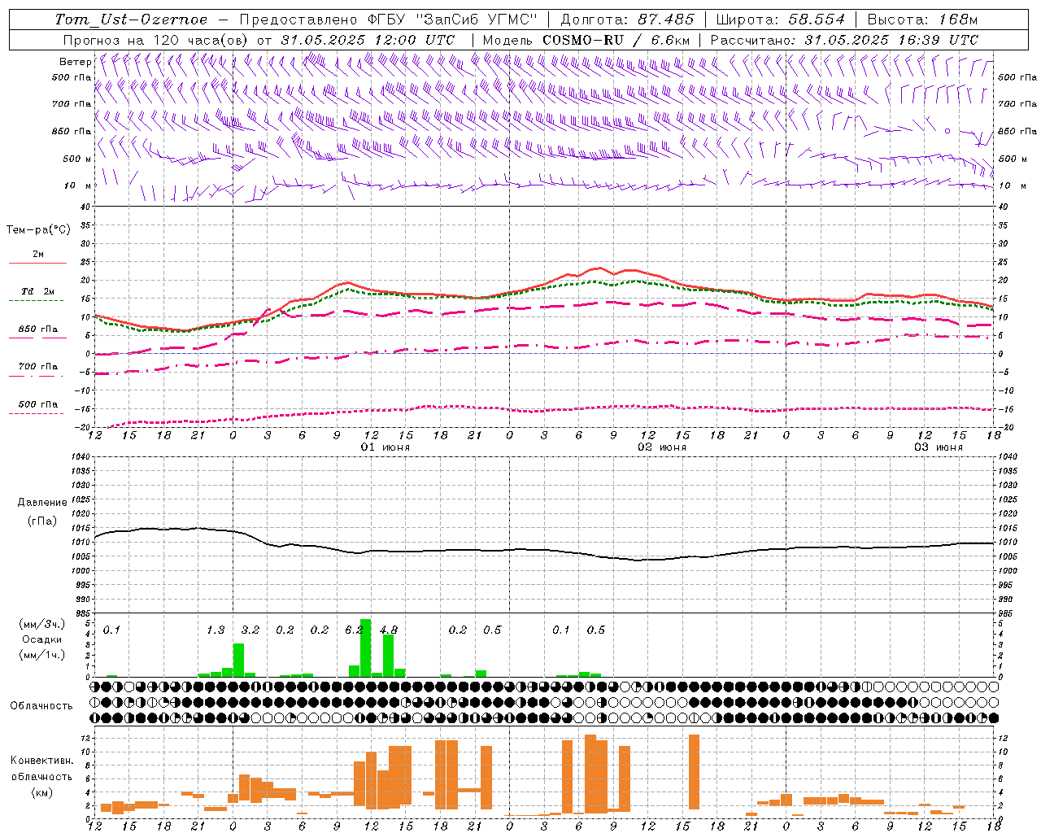Click the 6.2 precipitation total value
Viewport: 1041px width, 833px height.
tap(353, 630)
